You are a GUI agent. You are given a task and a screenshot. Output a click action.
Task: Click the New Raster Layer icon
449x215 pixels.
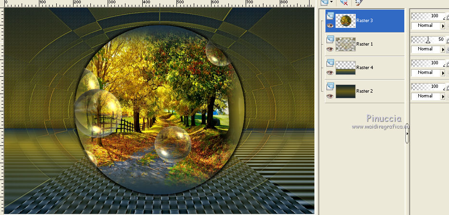click(324, 2)
